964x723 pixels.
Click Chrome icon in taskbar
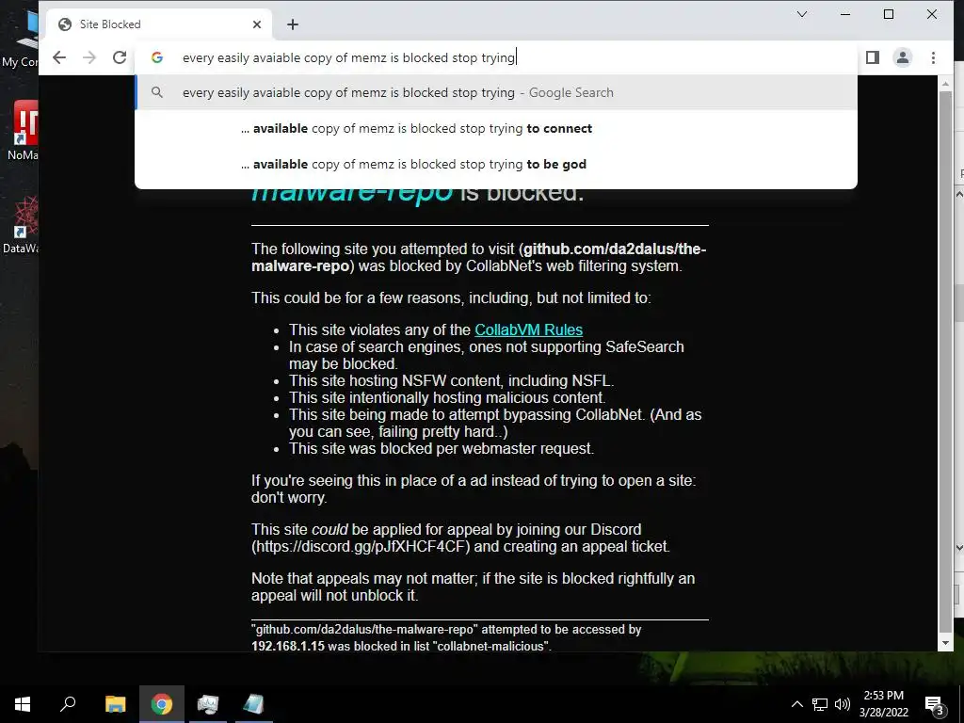[162, 704]
